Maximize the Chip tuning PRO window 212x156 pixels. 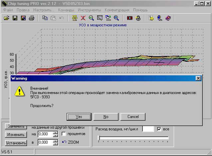tap(202, 4)
